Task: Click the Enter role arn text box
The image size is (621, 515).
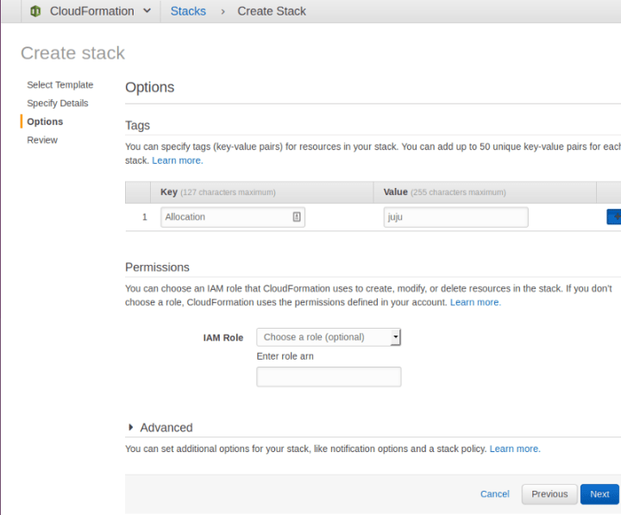Action: pos(329,377)
